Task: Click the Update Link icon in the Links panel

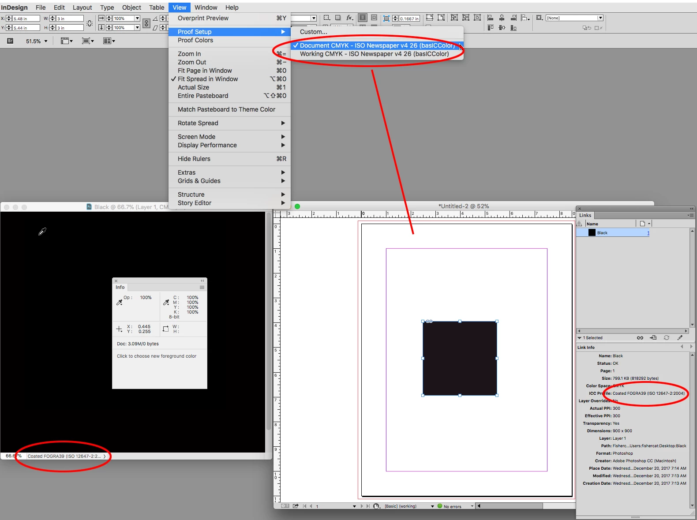Action: (667, 338)
